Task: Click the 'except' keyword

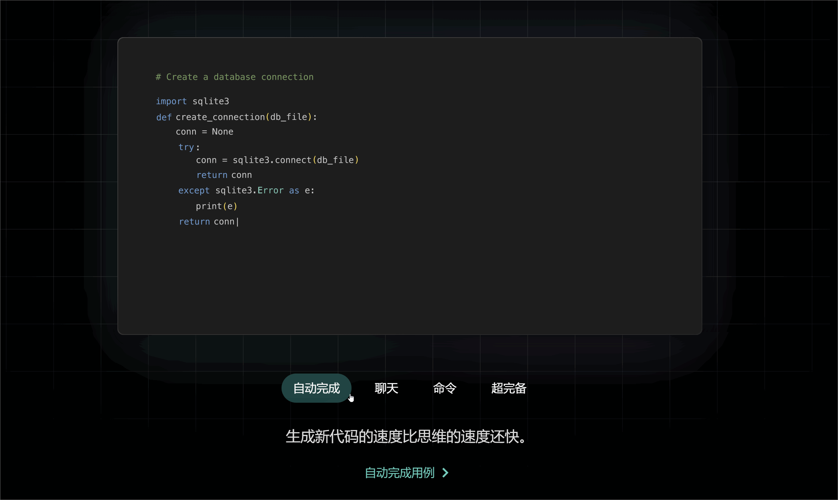Action: coord(194,191)
